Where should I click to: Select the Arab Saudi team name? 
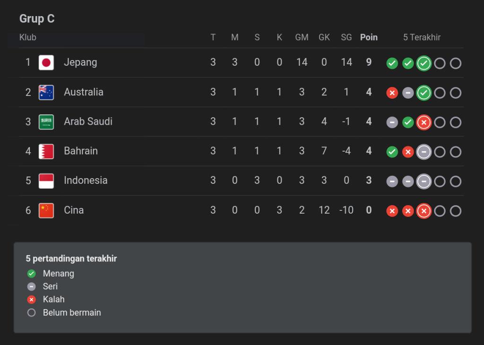point(88,122)
